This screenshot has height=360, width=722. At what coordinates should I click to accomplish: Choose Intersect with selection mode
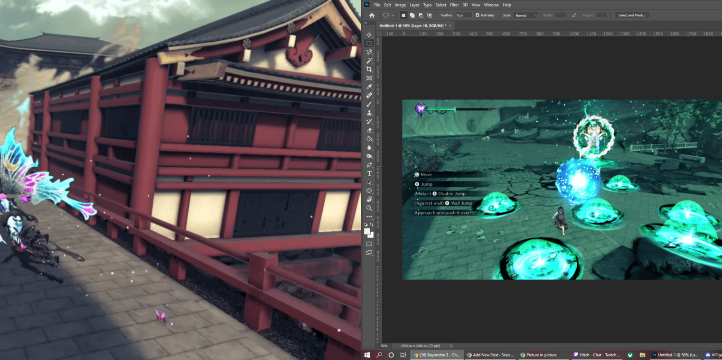point(429,15)
